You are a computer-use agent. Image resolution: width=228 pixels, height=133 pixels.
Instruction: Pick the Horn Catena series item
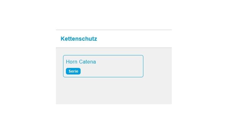[103, 66]
